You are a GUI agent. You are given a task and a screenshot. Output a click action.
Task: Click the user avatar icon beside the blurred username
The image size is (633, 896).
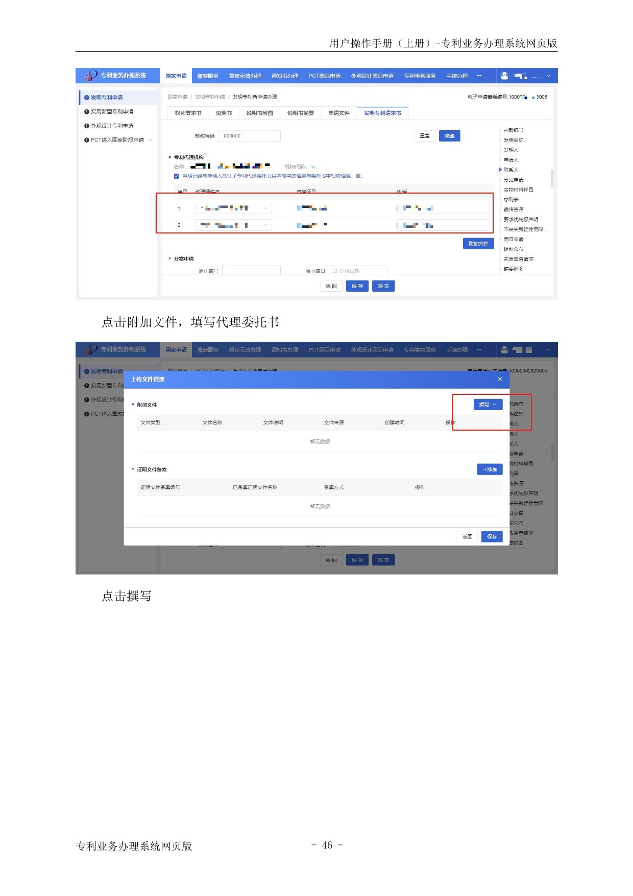point(504,76)
